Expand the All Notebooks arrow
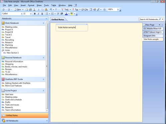The height and width of the screenshot is (124, 166). (x=47, y=121)
